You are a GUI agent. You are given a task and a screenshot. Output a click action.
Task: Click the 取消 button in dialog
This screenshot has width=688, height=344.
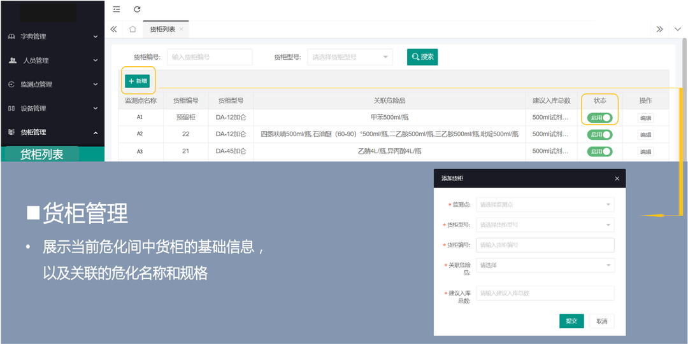(x=601, y=320)
